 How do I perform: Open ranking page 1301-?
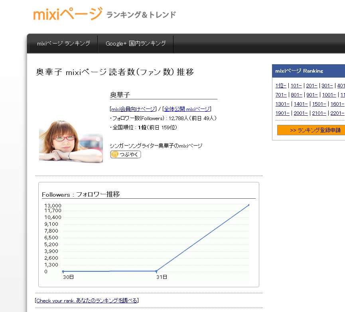(282, 104)
